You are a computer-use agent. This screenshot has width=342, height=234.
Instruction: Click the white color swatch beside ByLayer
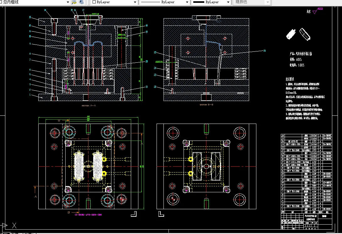tap(94, 2)
